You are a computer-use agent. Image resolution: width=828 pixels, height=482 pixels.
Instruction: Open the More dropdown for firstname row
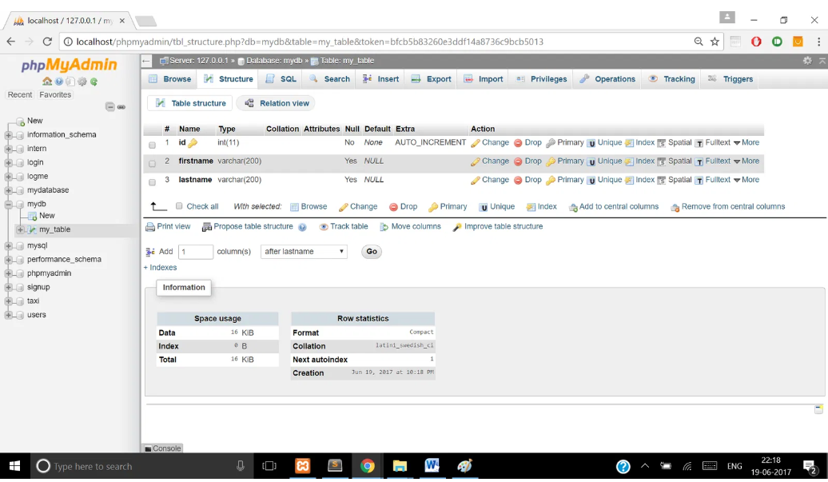(746, 161)
